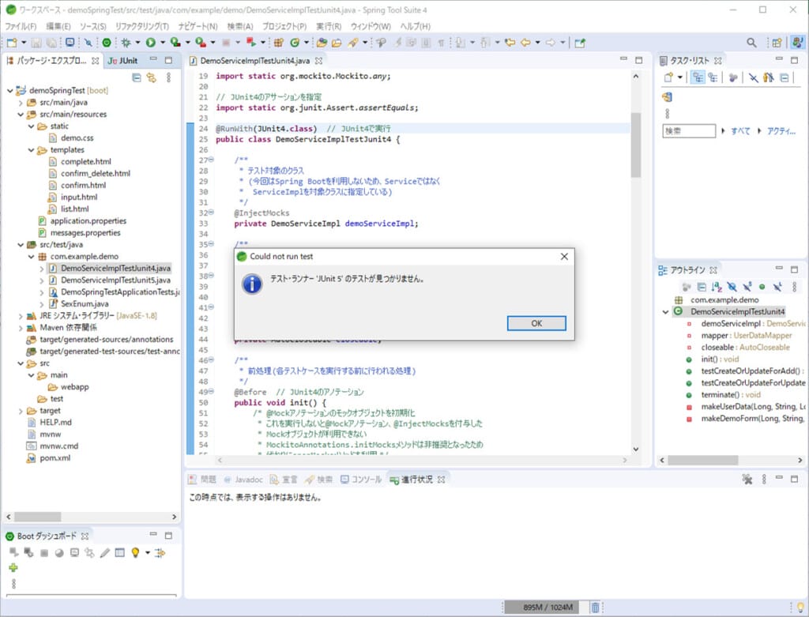Click Collapse All icon in Package Explorer
The width and height of the screenshot is (809, 617).
tap(136, 78)
